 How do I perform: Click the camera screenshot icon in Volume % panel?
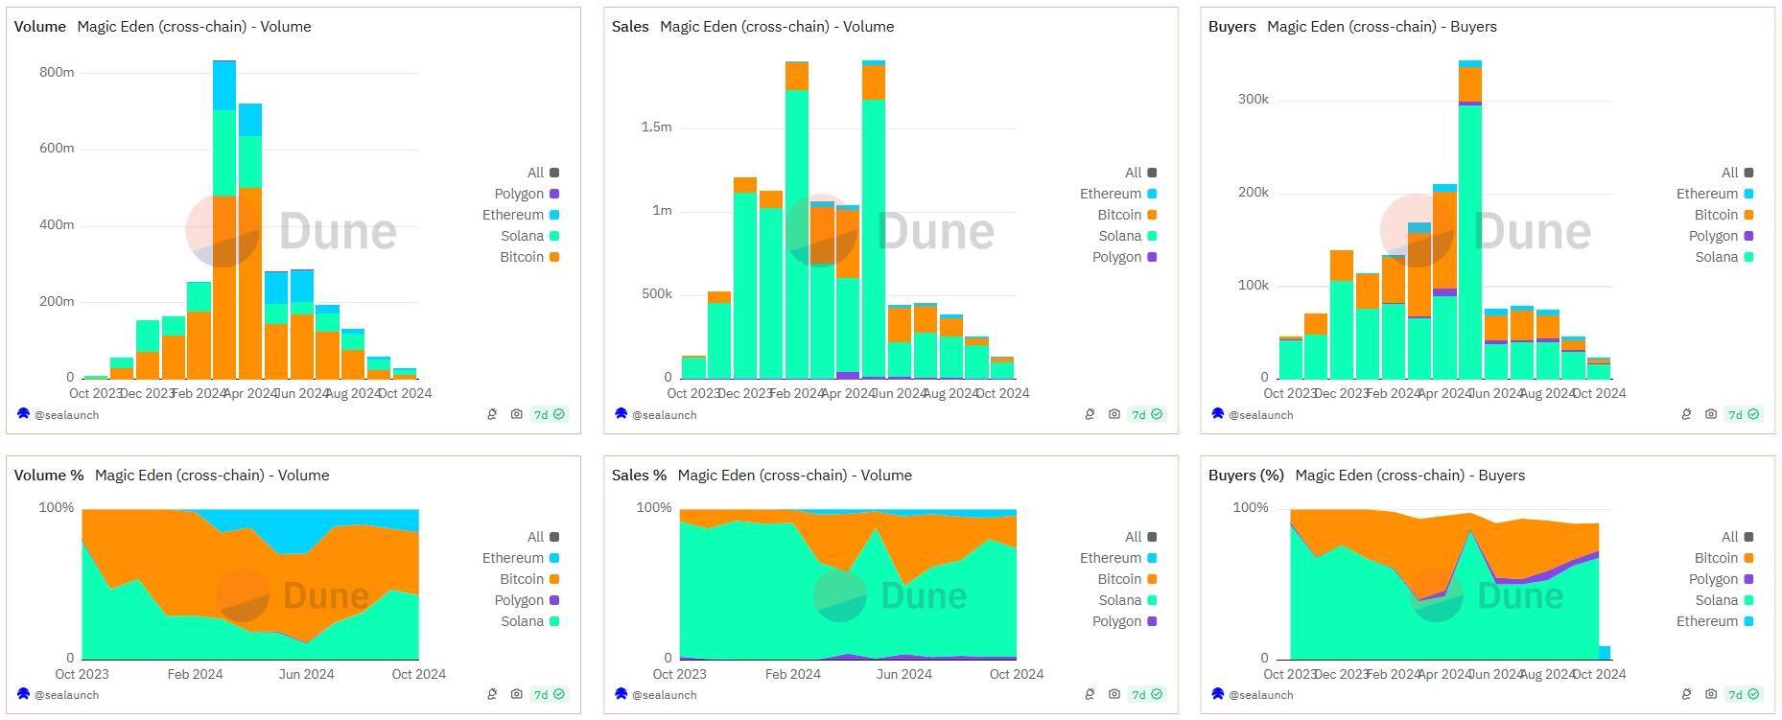(x=517, y=694)
